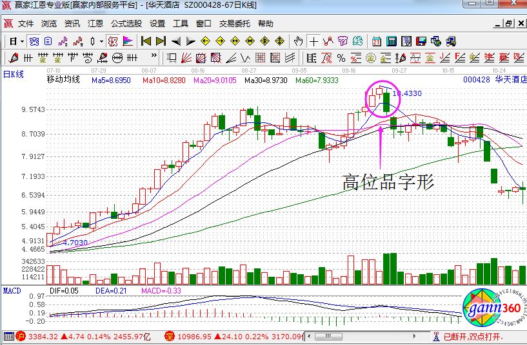Click the pink flag chart icon
This screenshot has width=527, height=345.
(128, 41)
